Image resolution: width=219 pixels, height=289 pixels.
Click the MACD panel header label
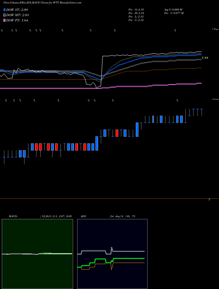13,216
